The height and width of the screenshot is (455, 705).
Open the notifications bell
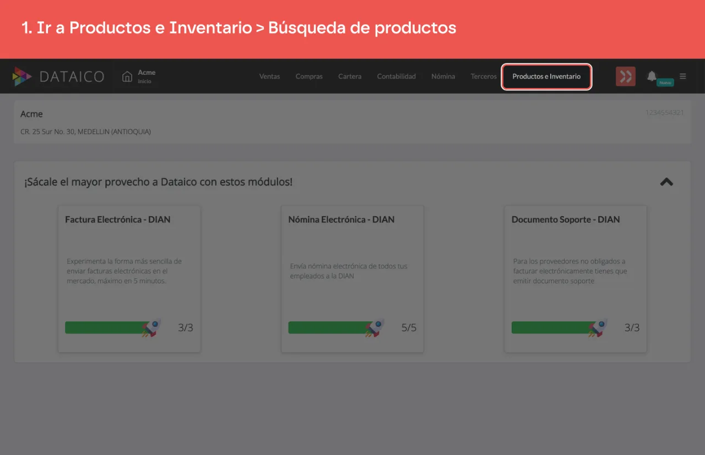[x=652, y=76]
